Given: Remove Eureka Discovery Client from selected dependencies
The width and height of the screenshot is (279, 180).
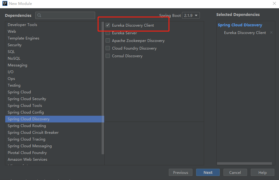Looking at the screenshot, I should point(271,33).
